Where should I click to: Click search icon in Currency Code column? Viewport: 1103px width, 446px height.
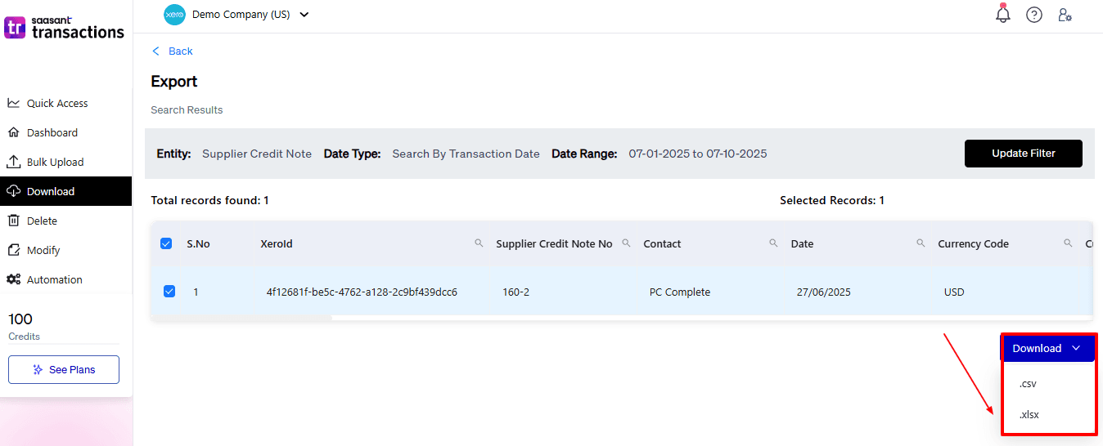[x=1068, y=243]
